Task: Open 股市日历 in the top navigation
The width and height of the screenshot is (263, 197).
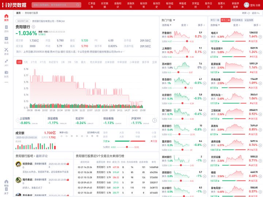Action: 209,5
